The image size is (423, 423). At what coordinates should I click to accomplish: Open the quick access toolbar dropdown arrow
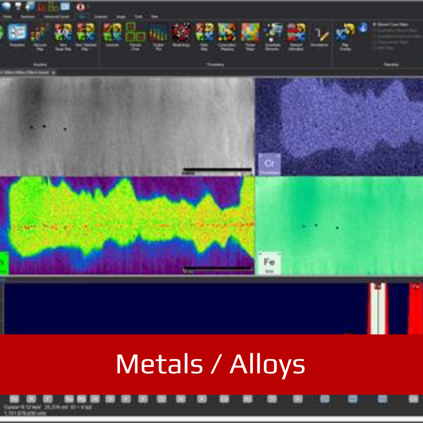(88, 7)
